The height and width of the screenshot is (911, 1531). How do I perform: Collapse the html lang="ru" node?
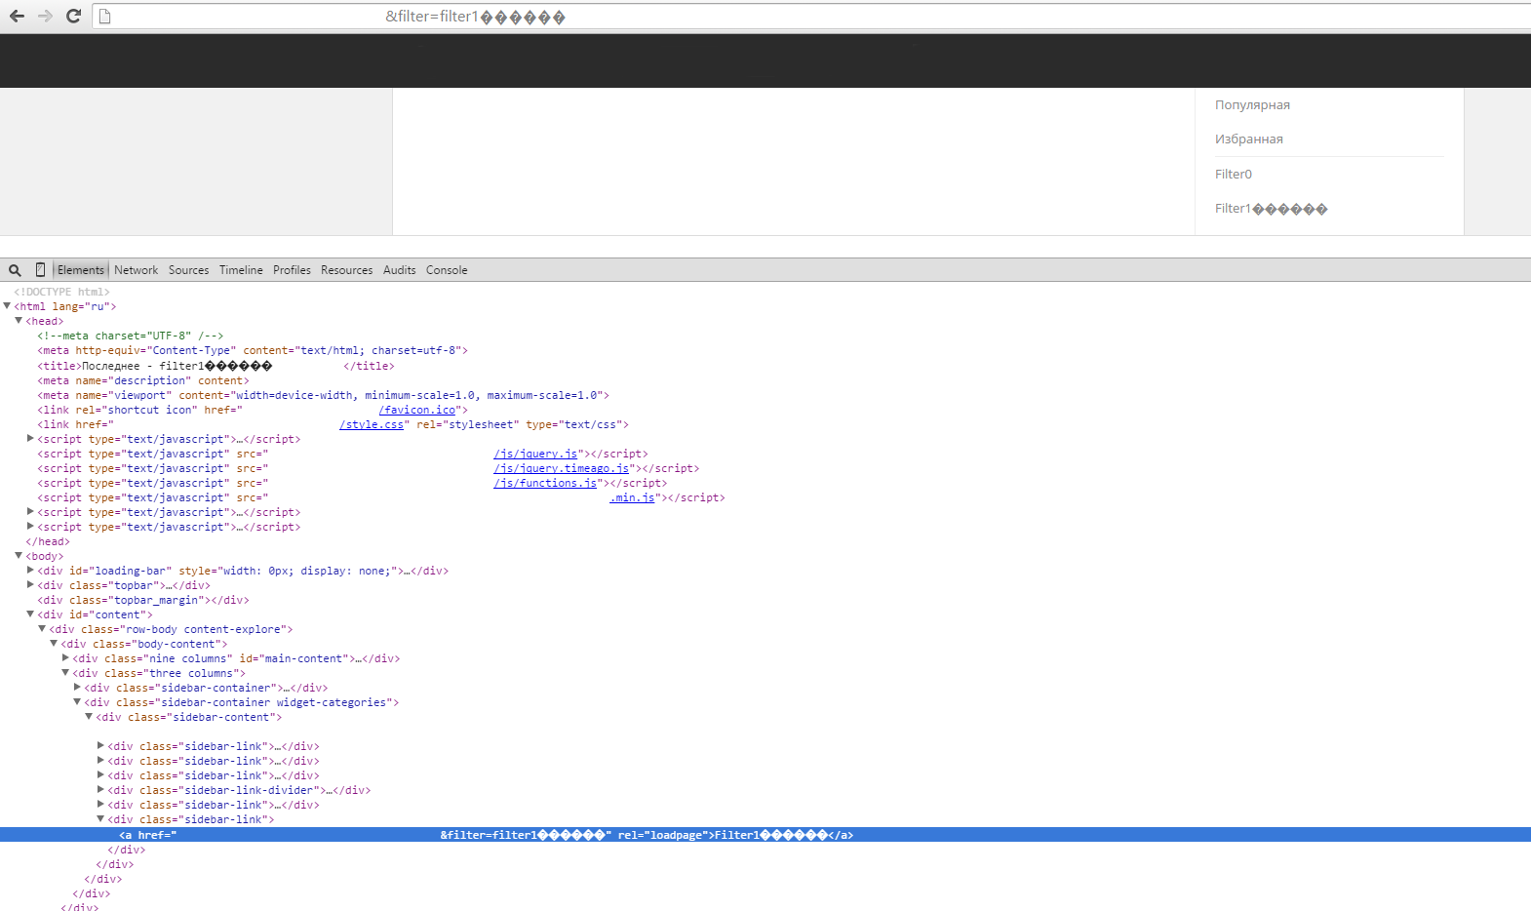(x=7, y=306)
